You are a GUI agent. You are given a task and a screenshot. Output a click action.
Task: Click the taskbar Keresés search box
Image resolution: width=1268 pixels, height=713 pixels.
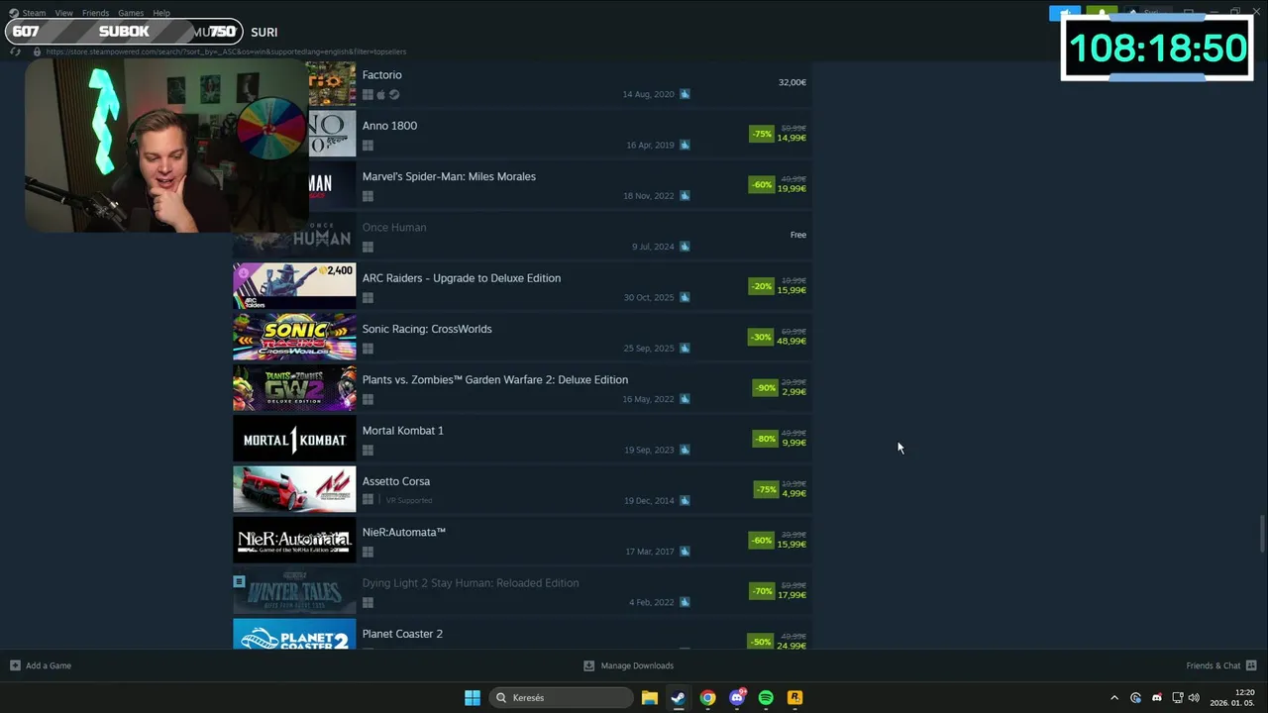point(562,697)
